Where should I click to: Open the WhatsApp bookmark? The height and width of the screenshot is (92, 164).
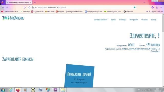(25, 11)
